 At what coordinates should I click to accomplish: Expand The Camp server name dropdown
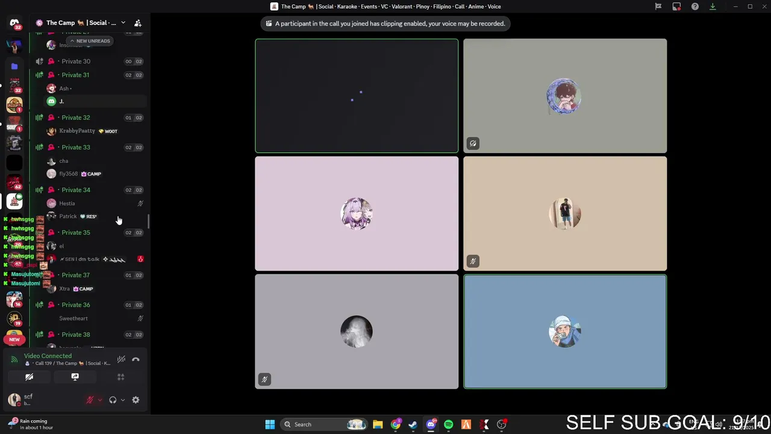(x=123, y=23)
